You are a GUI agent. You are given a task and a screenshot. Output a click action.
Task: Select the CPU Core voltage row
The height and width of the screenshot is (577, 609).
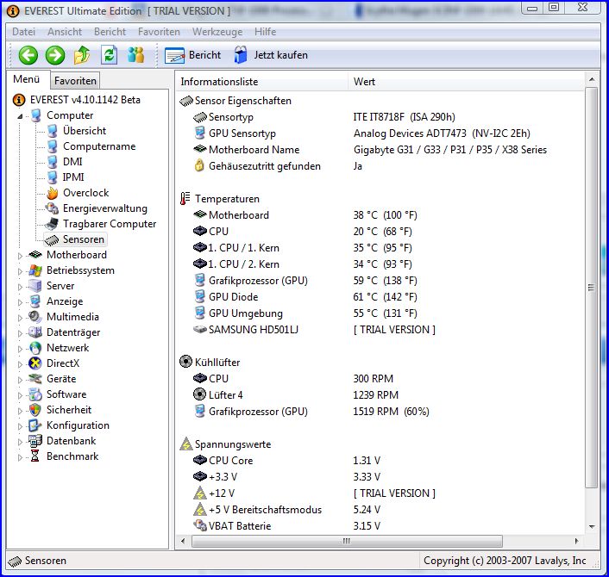tap(380, 460)
